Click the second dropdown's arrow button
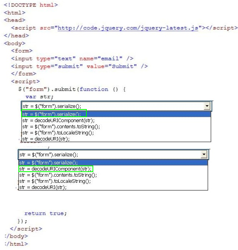Screen dimensions: 238x250 pyautogui.click(x=204, y=154)
